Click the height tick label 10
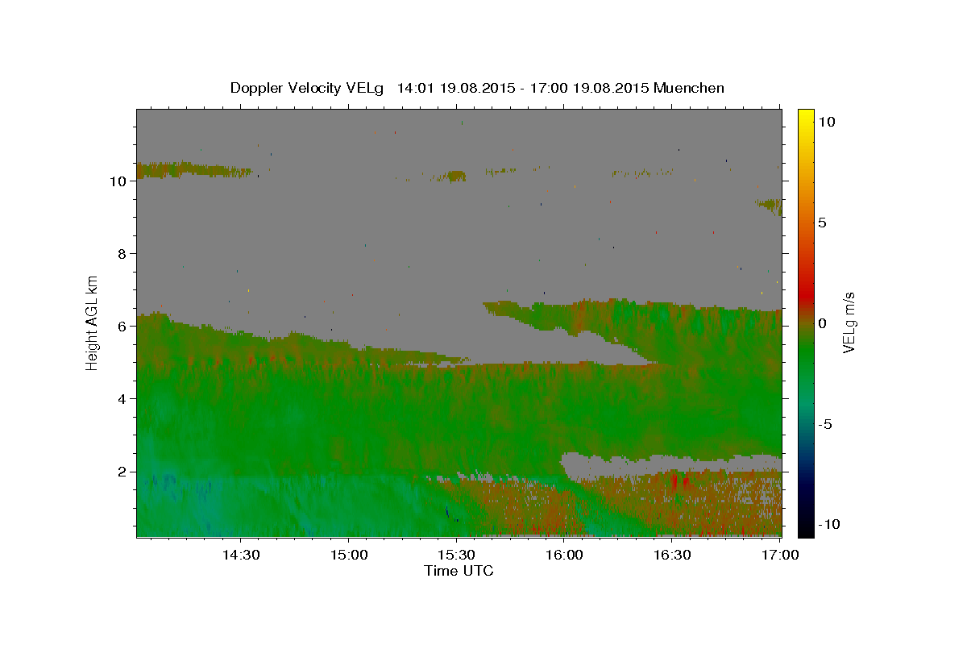The image size is (967, 645). point(117,181)
